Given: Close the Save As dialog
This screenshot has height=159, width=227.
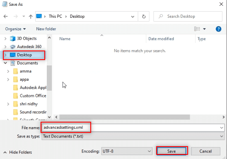Looking at the screenshot, I should [221, 4].
